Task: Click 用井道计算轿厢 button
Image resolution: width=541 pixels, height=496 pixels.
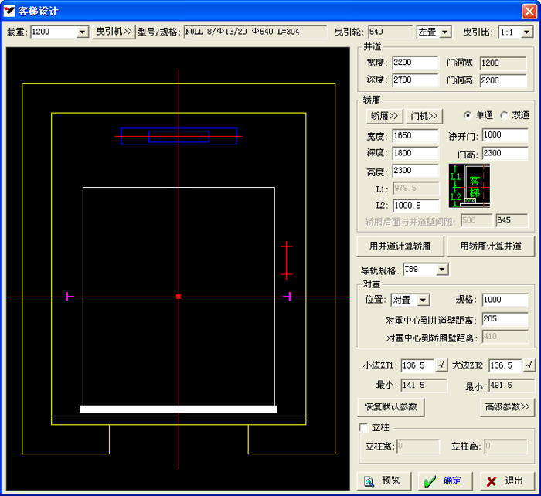Action: point(400,246)
